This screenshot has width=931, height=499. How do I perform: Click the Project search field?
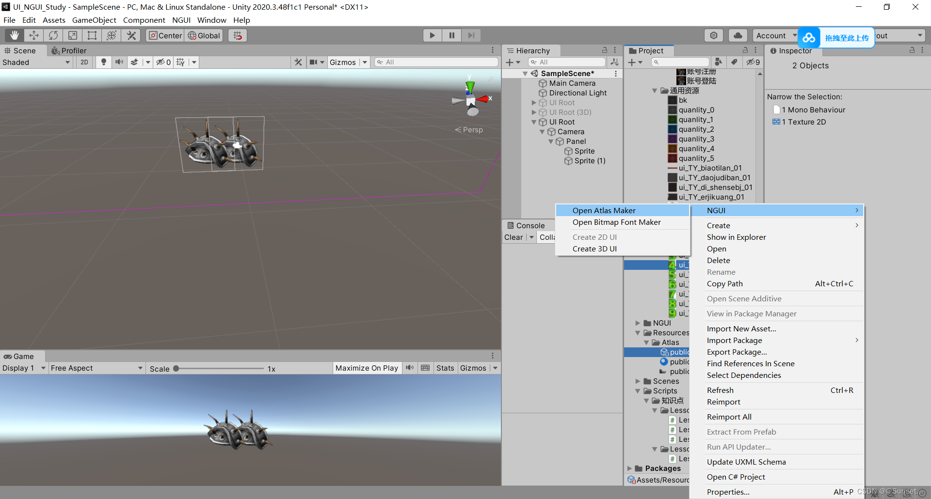[680, 62]
